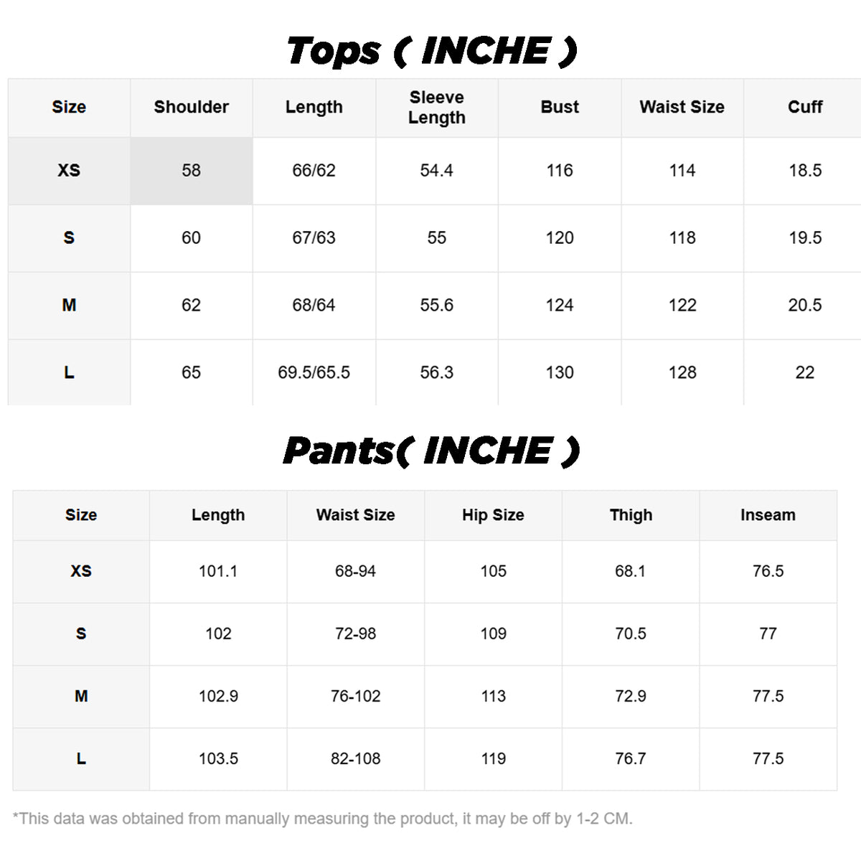Viewport: 861px width, 861px height.
Task: Click the Hip Size column header
Action: 493,515
